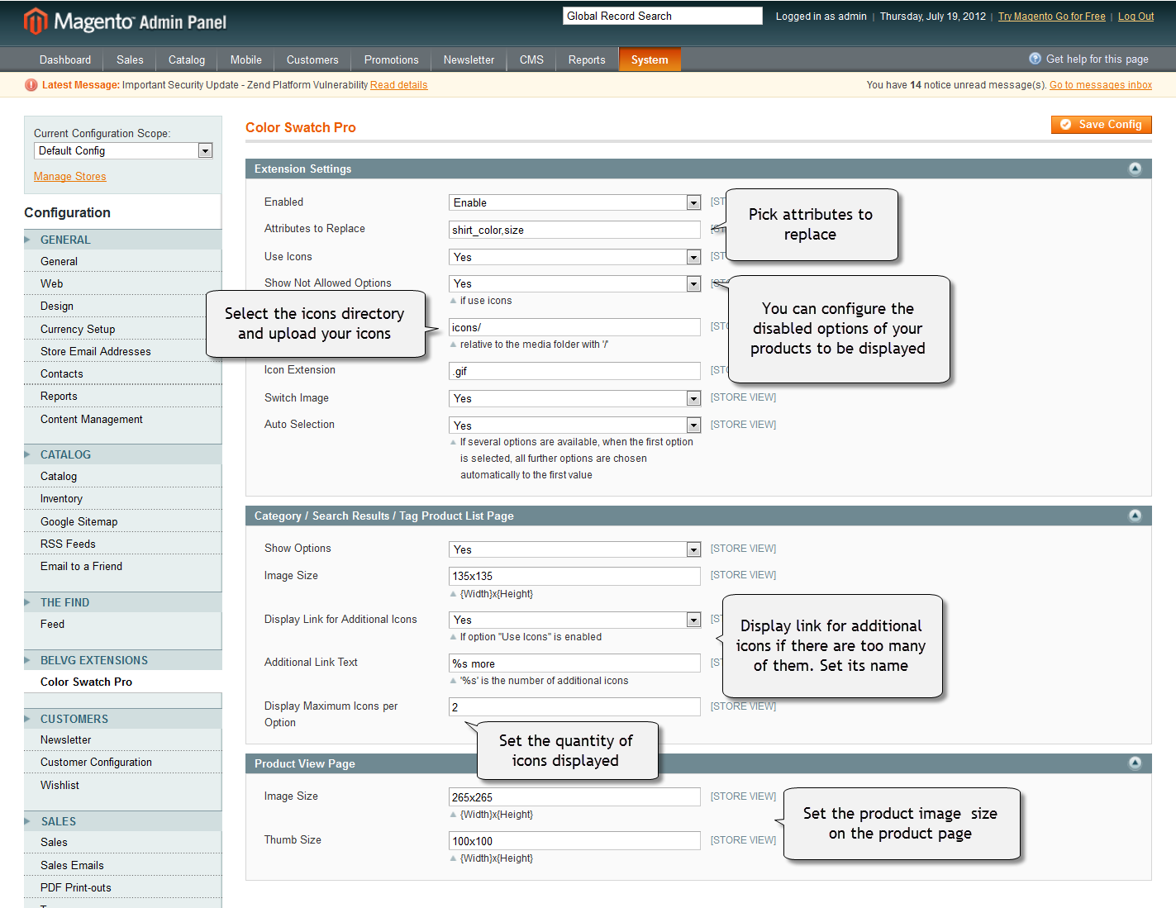Screen dimensions: 1176x908
Task: Open General configuration in sidebar
Action: (59, 262)
